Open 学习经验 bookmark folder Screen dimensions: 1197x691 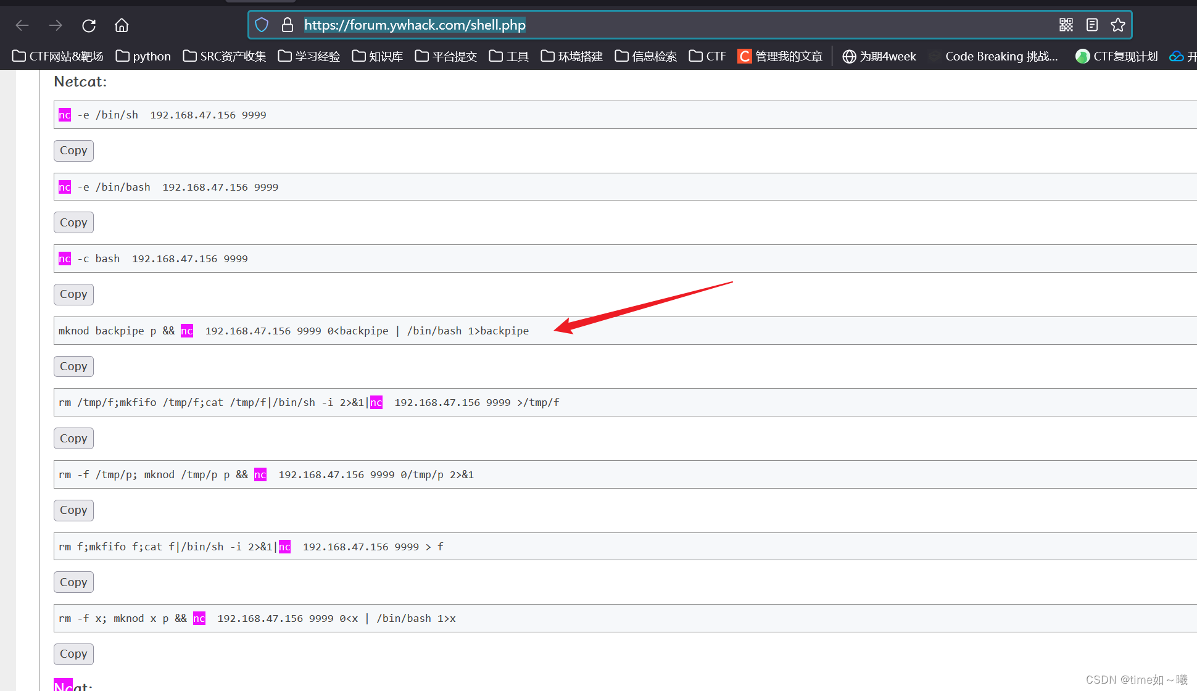coord(309,56)
